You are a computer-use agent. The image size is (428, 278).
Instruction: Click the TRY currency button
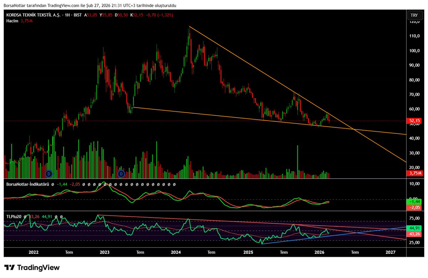[414, 15]
